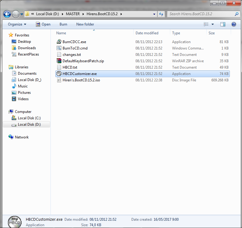Open the recent pages dropdown arrow
The width and height of the screenshot is (242, 228).
click(22, 14)
